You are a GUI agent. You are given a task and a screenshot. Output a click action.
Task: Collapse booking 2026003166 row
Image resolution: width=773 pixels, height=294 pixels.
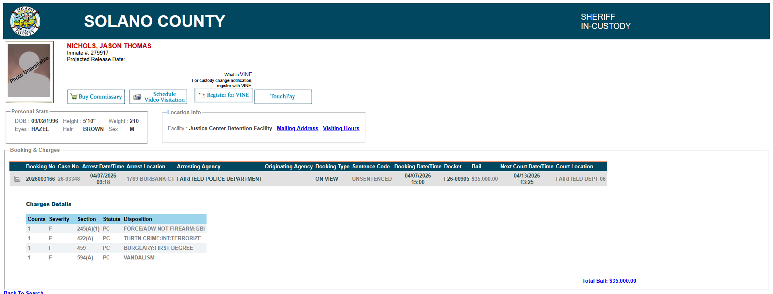(17, 179)
